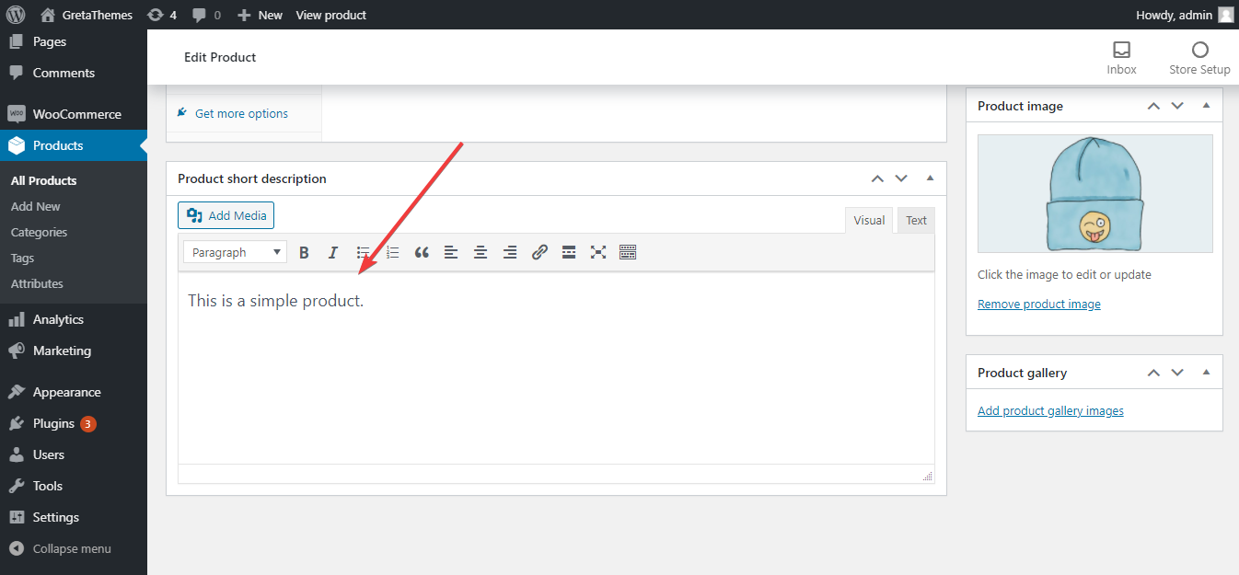This screenshot has width=1239, height=575.
Task: Switch to the Text editor tab
Action: 915,219
